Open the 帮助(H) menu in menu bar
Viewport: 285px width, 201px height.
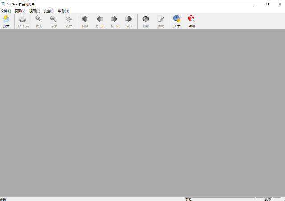point(63,11)
